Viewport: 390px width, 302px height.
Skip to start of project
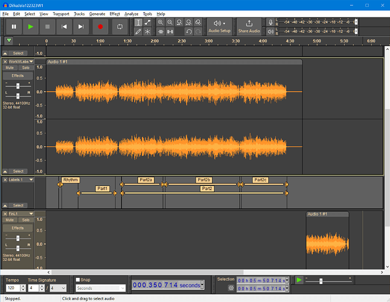click(x=64, y=27)
